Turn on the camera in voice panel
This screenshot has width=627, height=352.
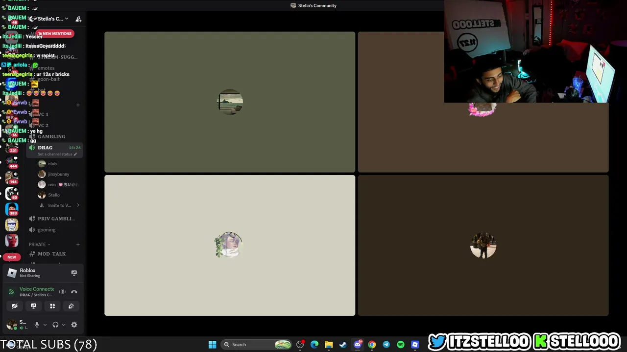click(x=15, y=306)
